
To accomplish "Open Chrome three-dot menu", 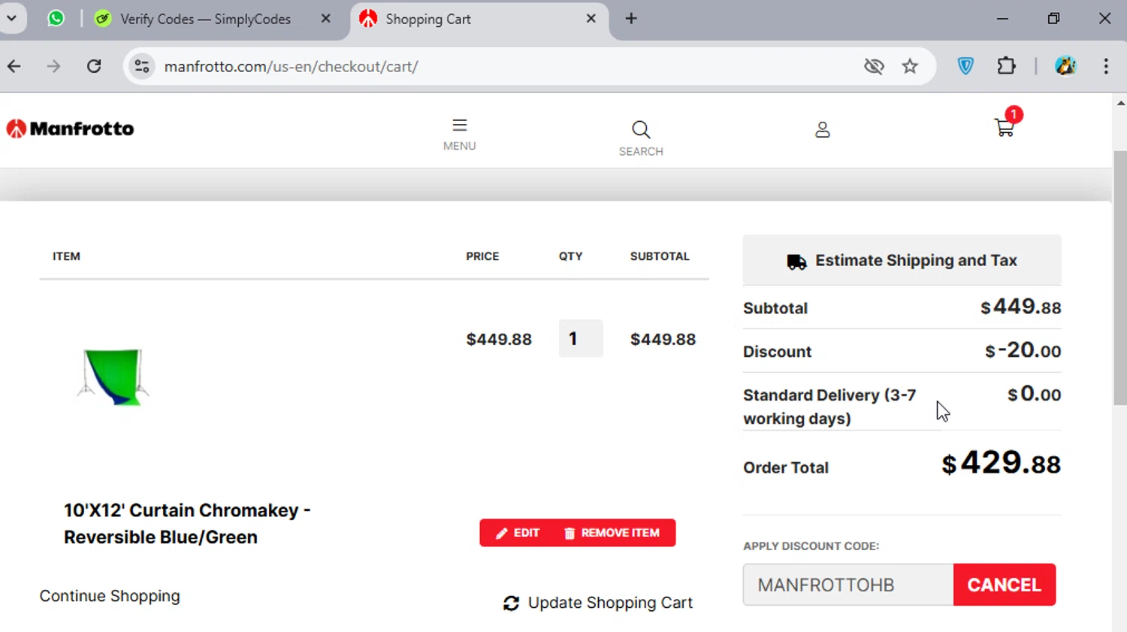I will [x=1106, y=66].
